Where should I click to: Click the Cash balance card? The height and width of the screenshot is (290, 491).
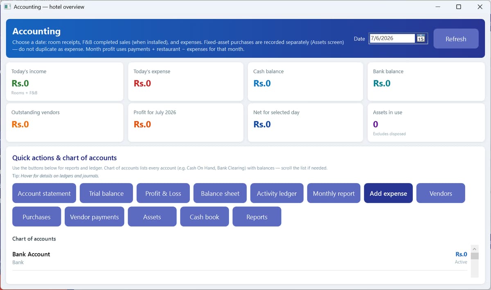tap(306, 82)
